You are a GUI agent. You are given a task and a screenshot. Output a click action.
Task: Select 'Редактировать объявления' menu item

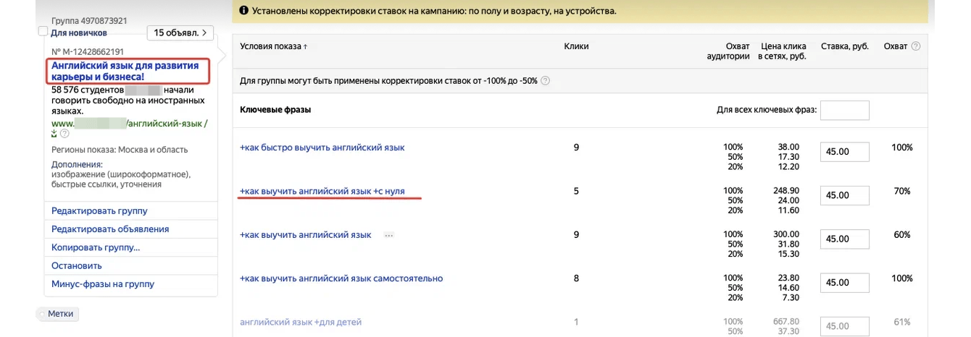point(110,229)
